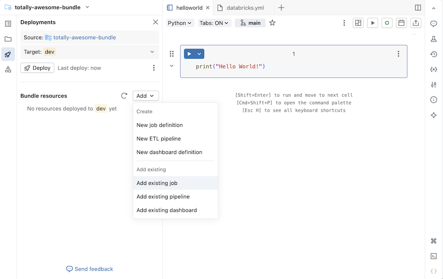
Task: Open the version history clock icon
Action: tap(434, 54)
